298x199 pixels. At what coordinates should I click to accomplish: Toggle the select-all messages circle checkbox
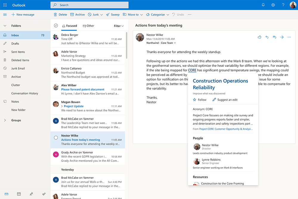(56, 25)
